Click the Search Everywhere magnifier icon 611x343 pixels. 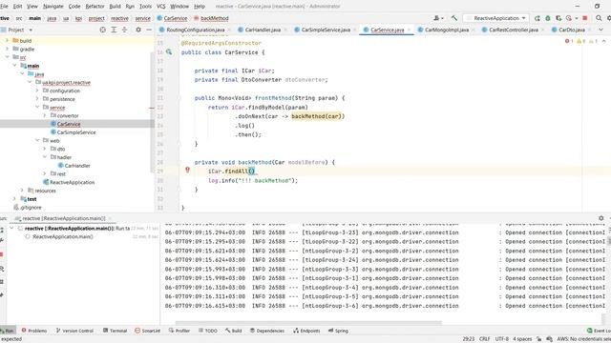point(599,18)
